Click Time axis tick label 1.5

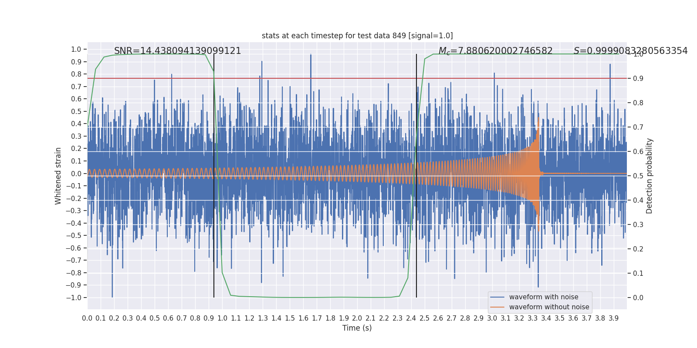(290, 318)
